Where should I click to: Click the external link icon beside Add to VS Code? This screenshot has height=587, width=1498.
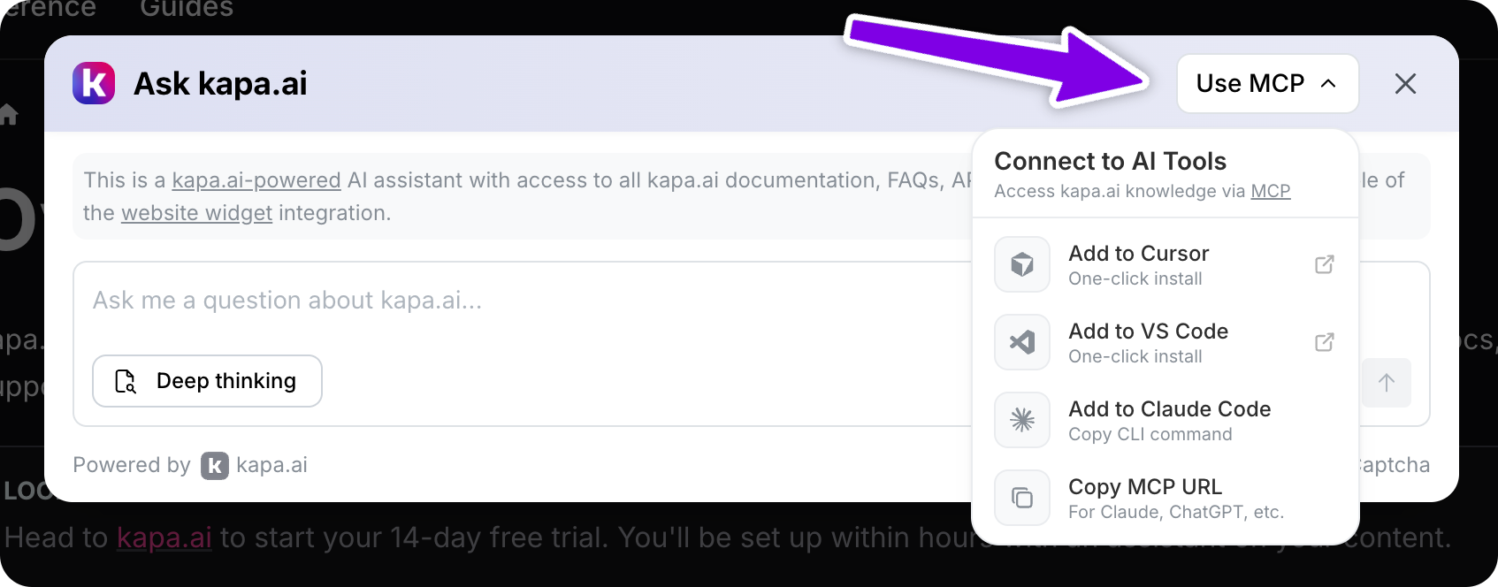[1324, 342]
